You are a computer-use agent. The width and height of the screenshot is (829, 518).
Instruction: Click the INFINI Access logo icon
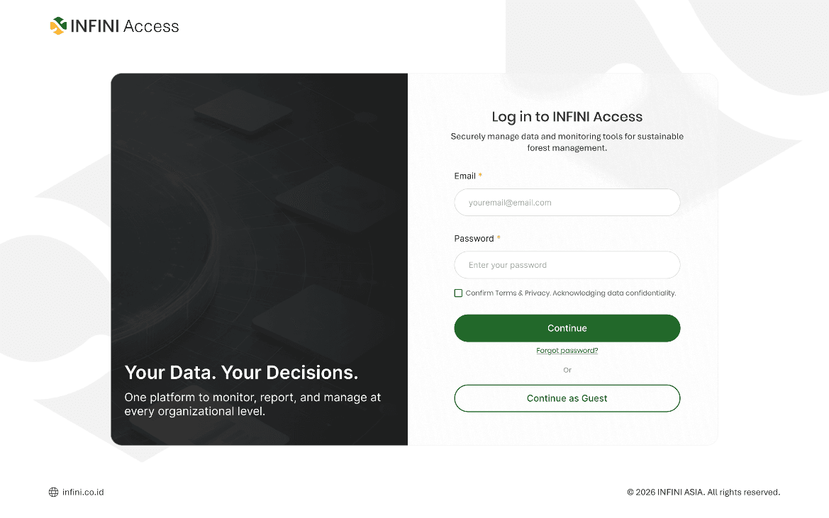(58, 26)
